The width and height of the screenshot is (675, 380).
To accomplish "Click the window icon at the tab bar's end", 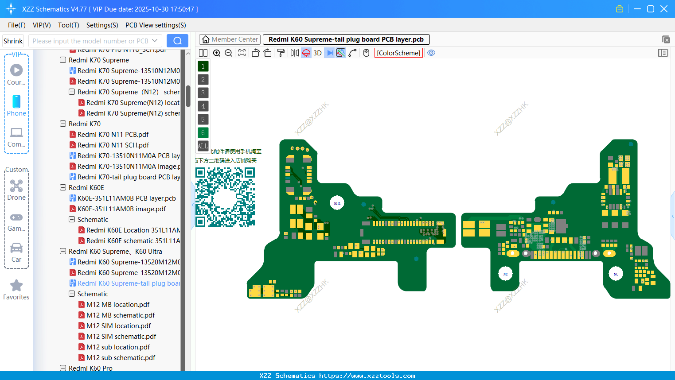I will (x=666, y=39).
